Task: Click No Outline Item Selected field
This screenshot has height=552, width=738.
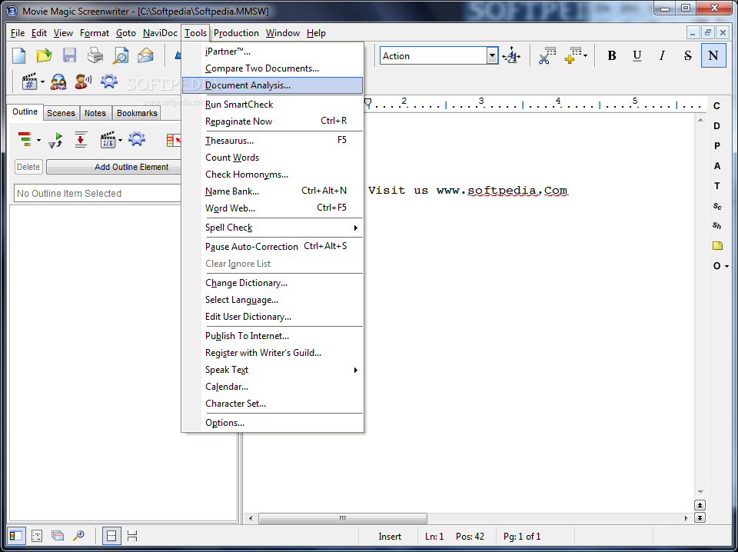Action: tap(98, 194)
